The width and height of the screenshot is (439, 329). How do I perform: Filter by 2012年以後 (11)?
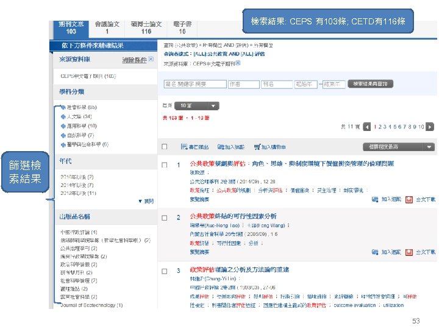click(x=78, y=193)
